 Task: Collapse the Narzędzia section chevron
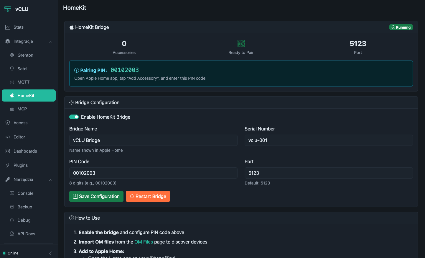51,180
